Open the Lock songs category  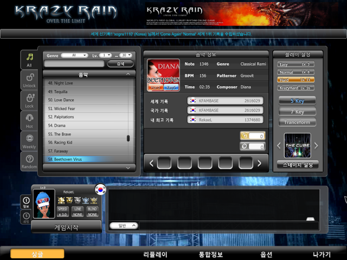tap(29, 101)
